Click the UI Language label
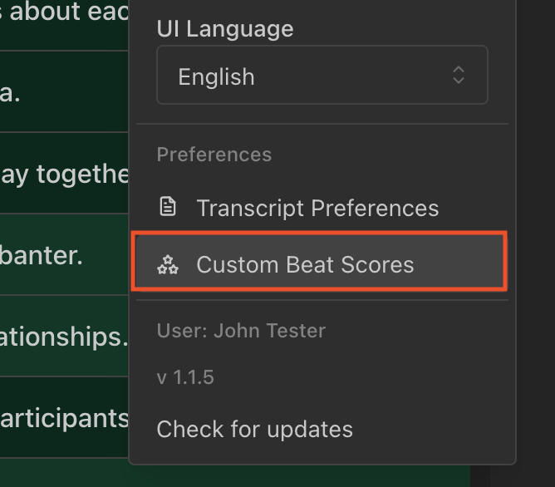 pos(225,28)
